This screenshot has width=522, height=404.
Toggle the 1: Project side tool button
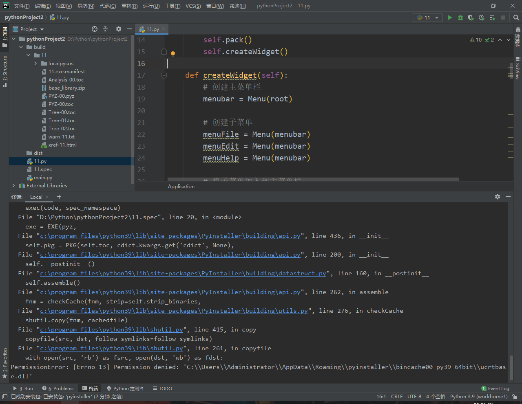(x=4, y=37)
